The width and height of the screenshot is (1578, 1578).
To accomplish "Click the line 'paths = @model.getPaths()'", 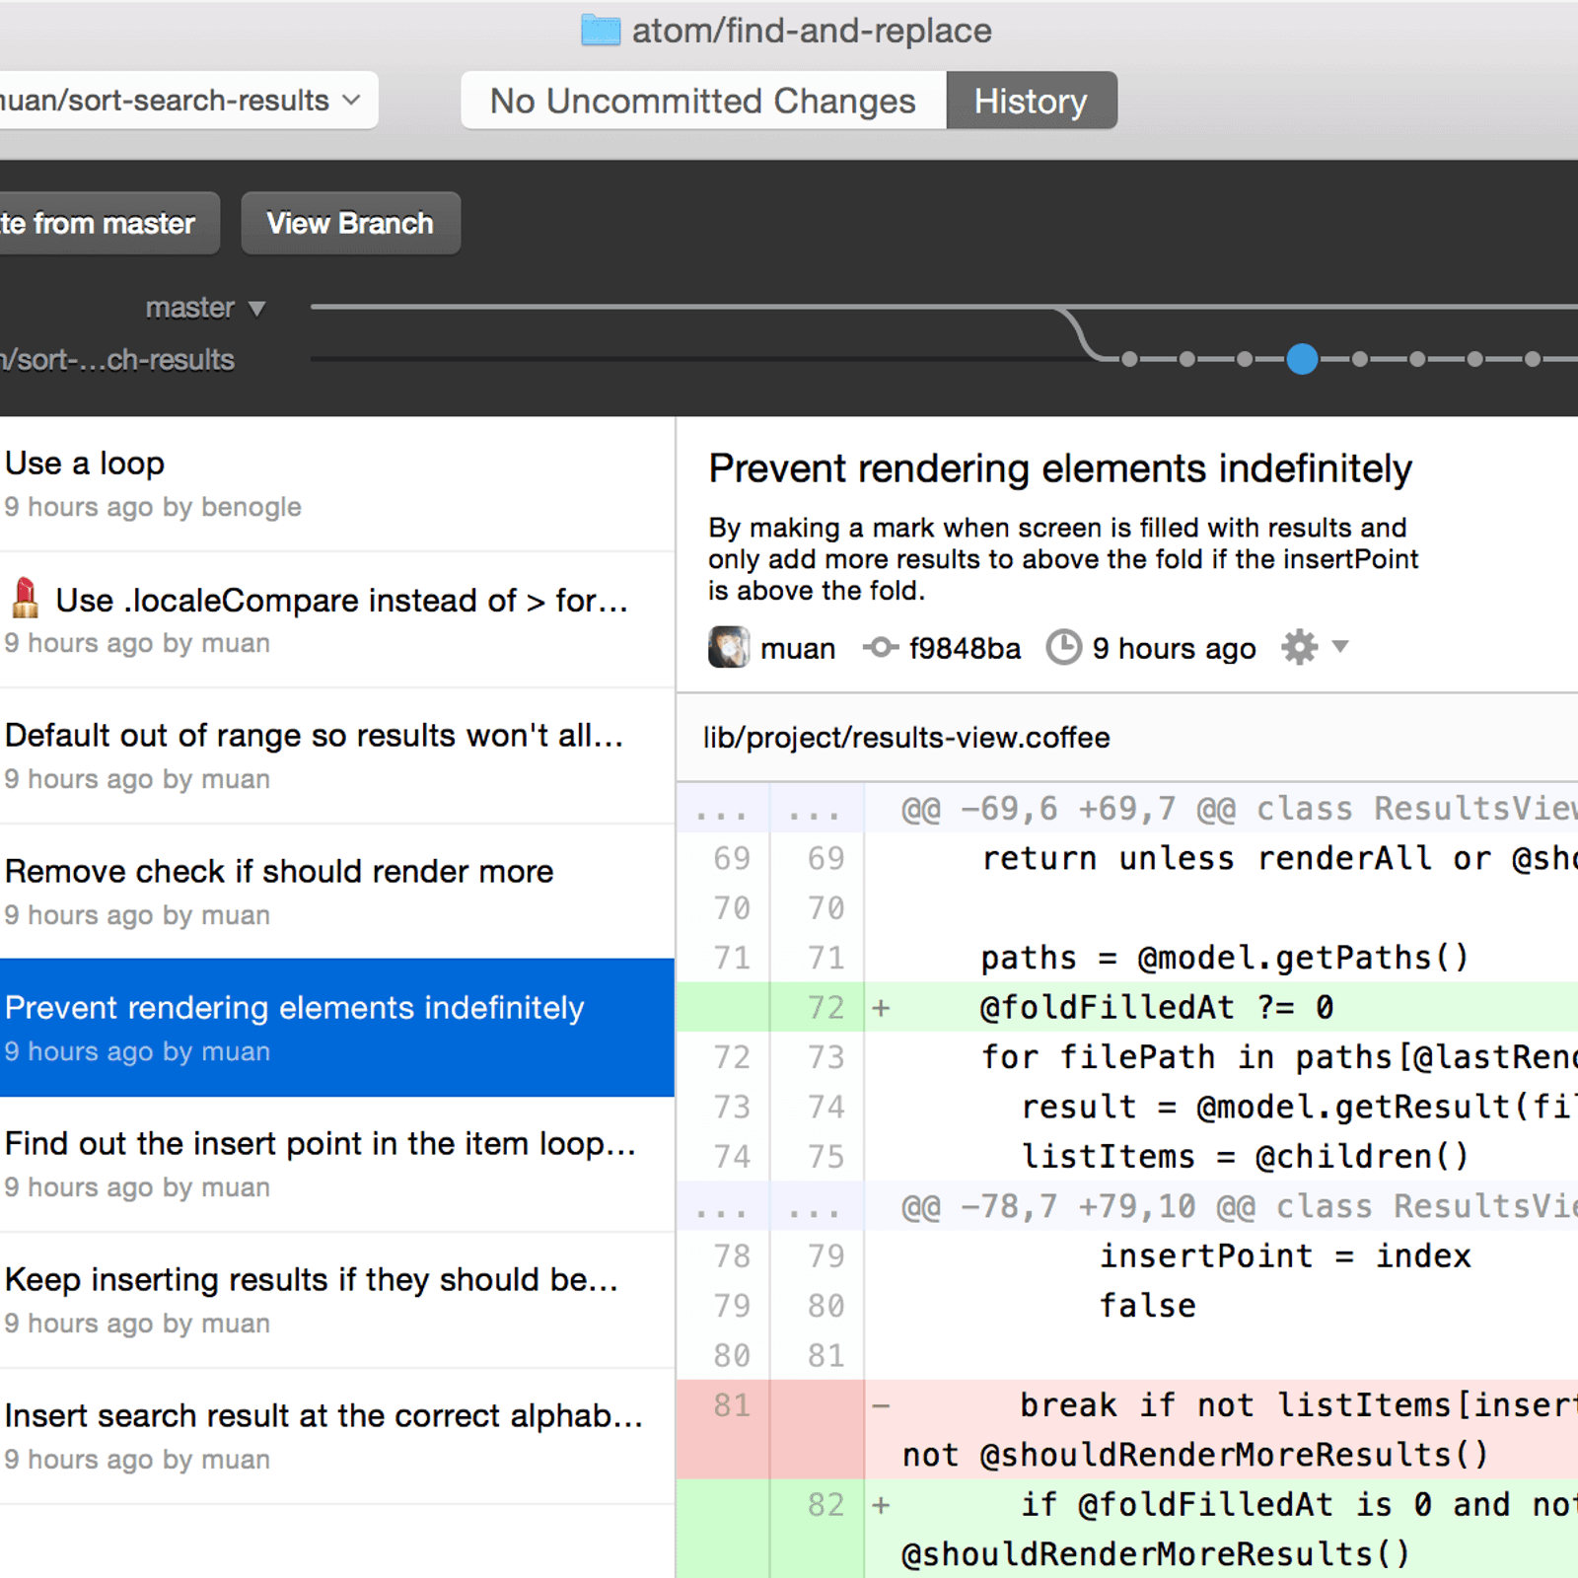I will click(1224, 958).
